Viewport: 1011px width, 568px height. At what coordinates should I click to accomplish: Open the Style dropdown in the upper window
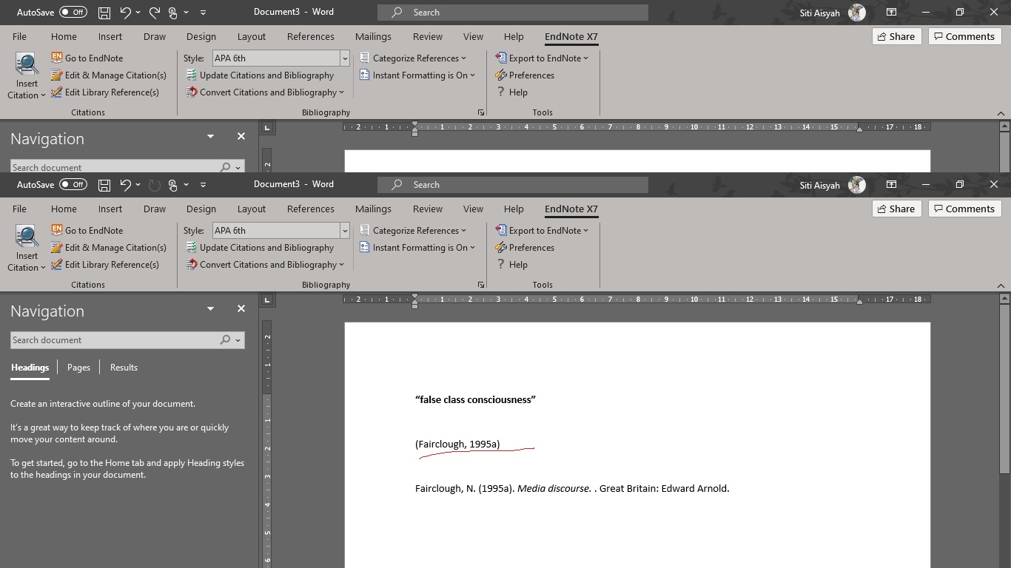pyautogui.click(x=345, y=58)
